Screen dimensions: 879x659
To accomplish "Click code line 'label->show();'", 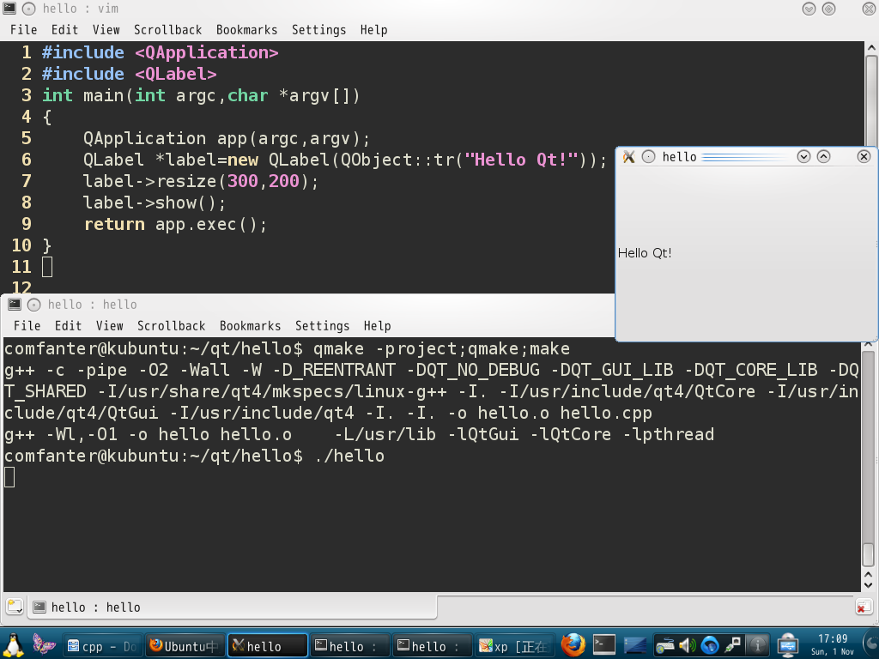I will click(x=155, y=203).
